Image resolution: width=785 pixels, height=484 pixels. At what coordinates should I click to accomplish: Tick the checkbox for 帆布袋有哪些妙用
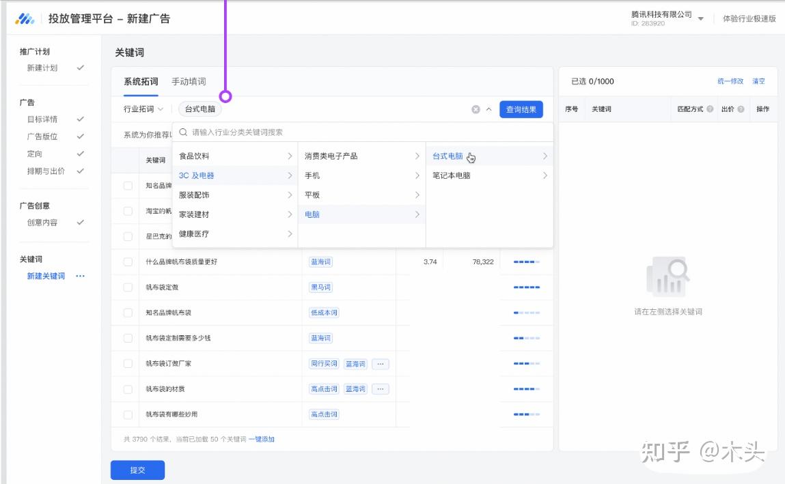click(x=128, y=414)
